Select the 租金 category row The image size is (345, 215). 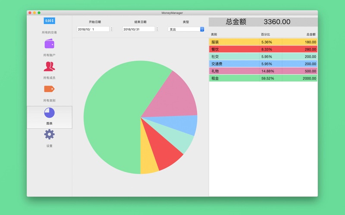pyautogui.click(x=263, y=78)
